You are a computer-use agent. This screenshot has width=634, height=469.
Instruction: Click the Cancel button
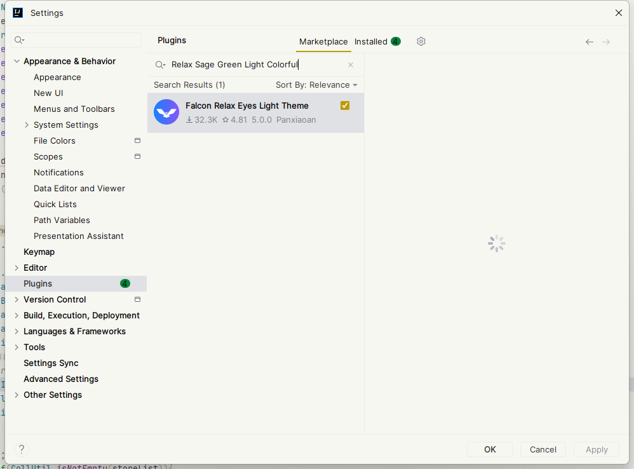point(543,449)
